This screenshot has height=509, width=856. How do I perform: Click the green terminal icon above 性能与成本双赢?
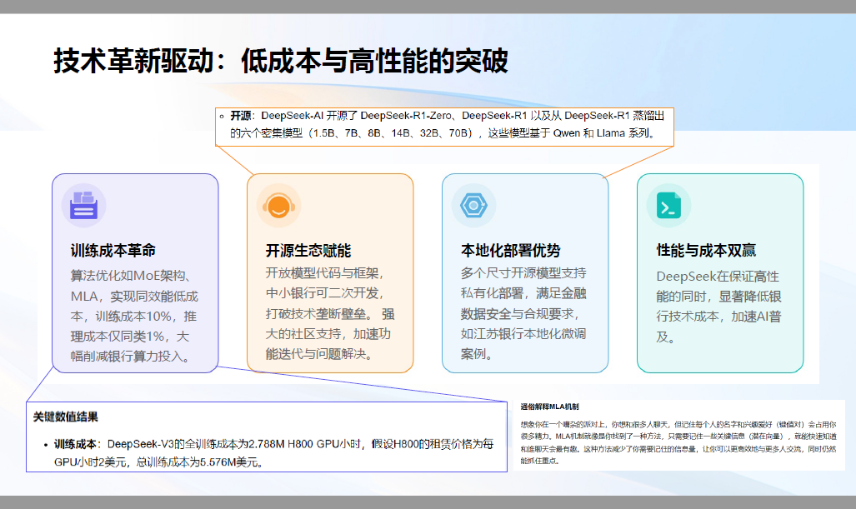click(668, 206)
